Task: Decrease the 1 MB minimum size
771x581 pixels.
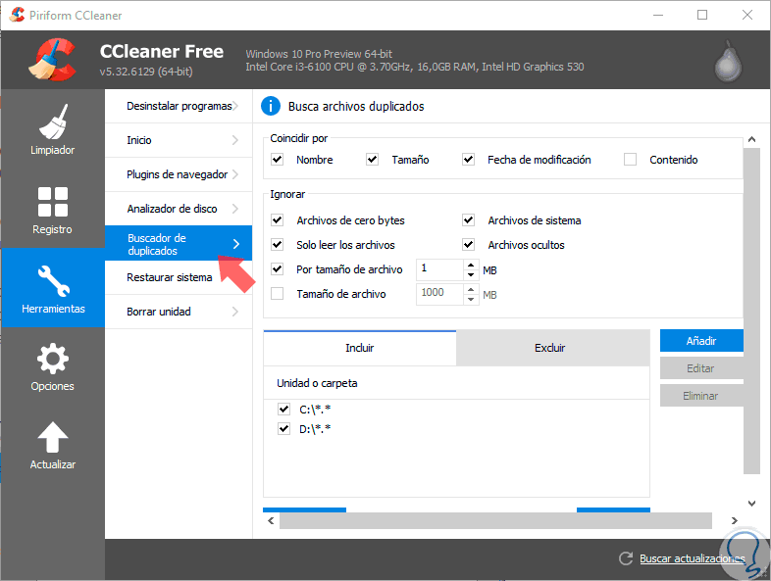Action: point(471,274)
